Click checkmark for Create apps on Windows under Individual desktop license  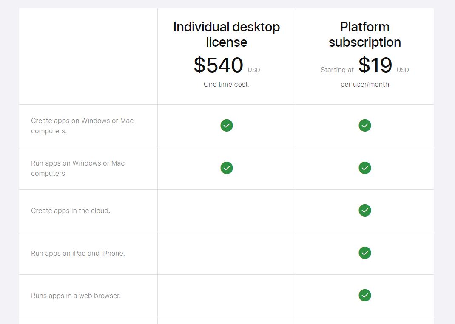tap(227, 126)
